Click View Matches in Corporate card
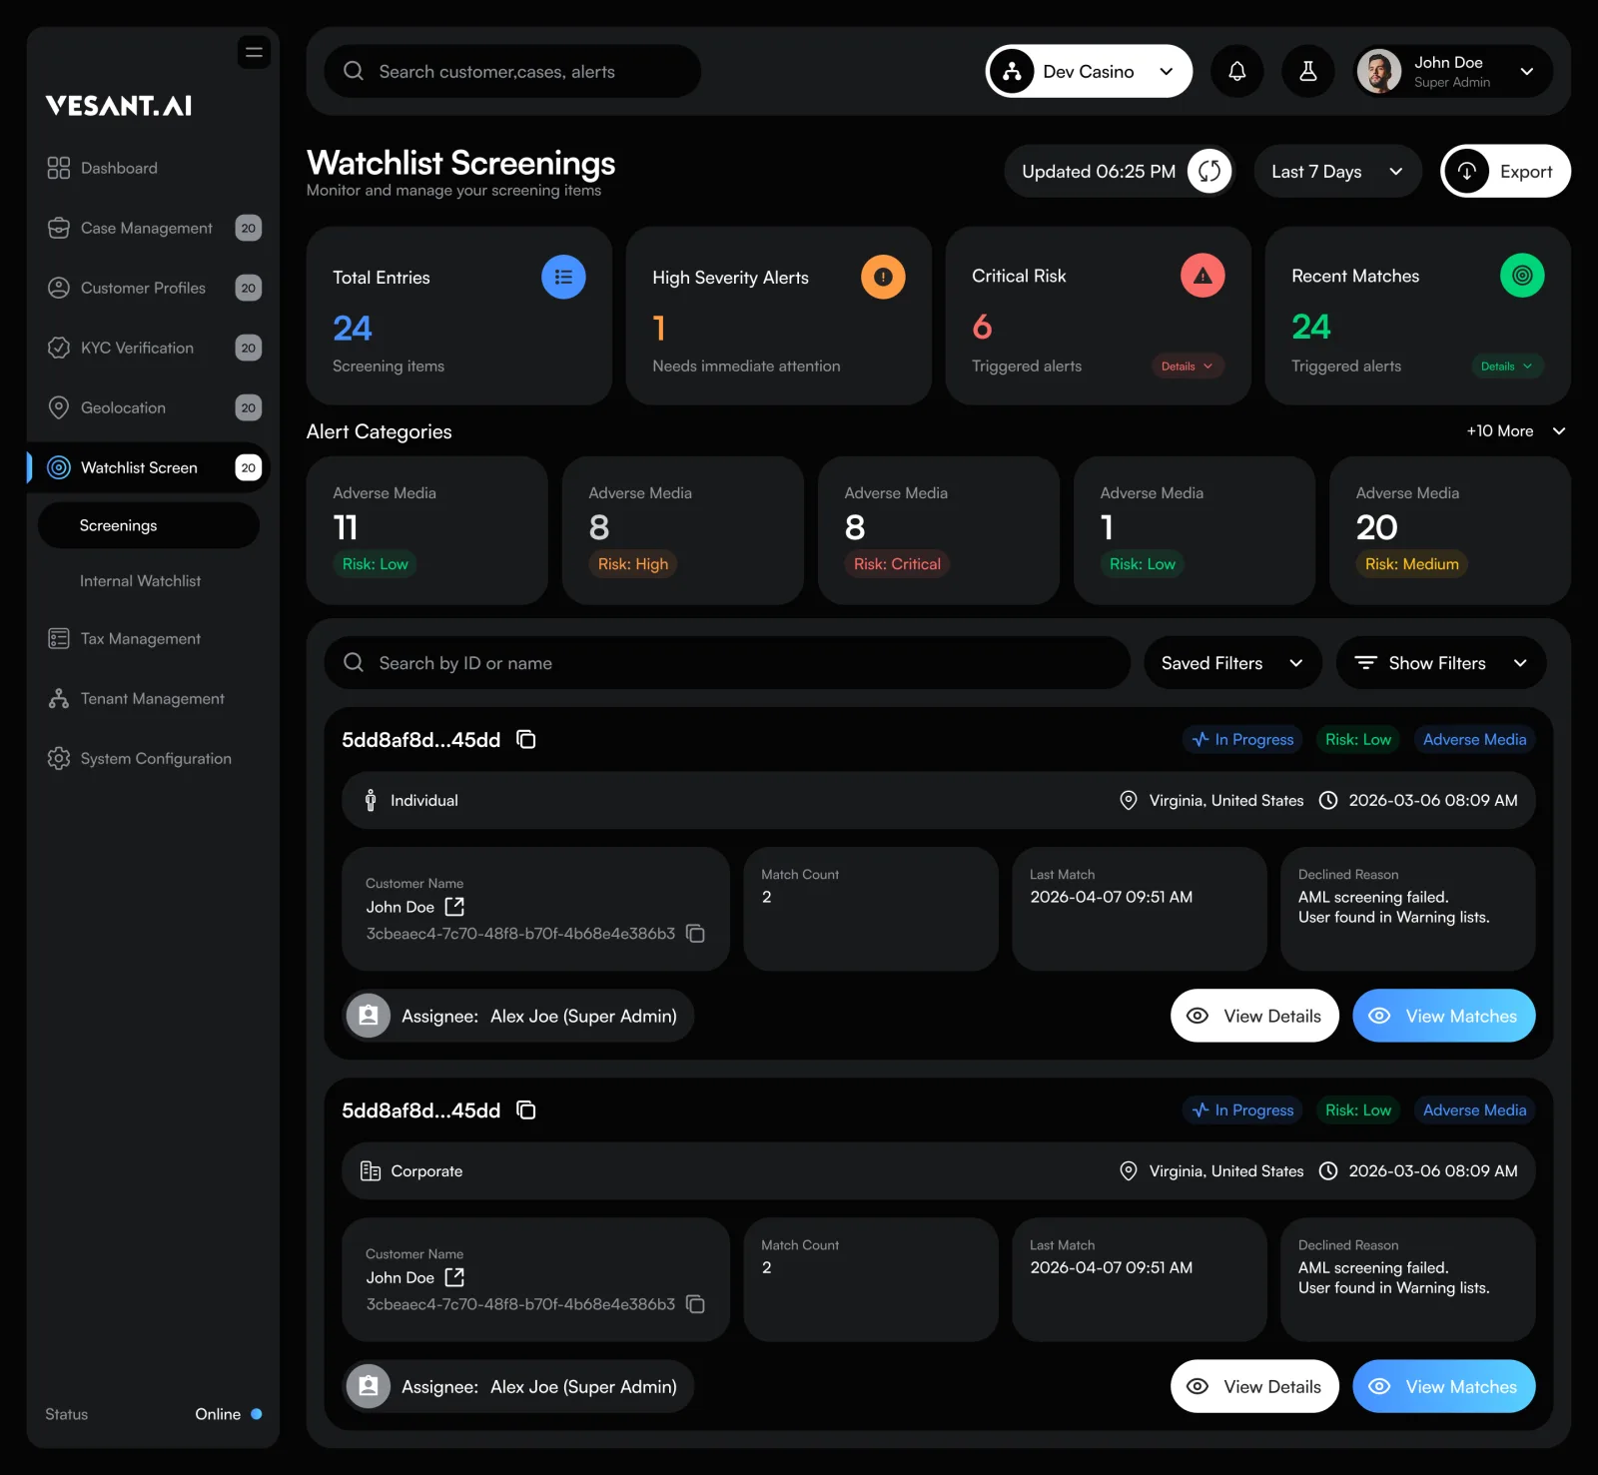This screenshot has height=1475, width=1598. 1443,1385
